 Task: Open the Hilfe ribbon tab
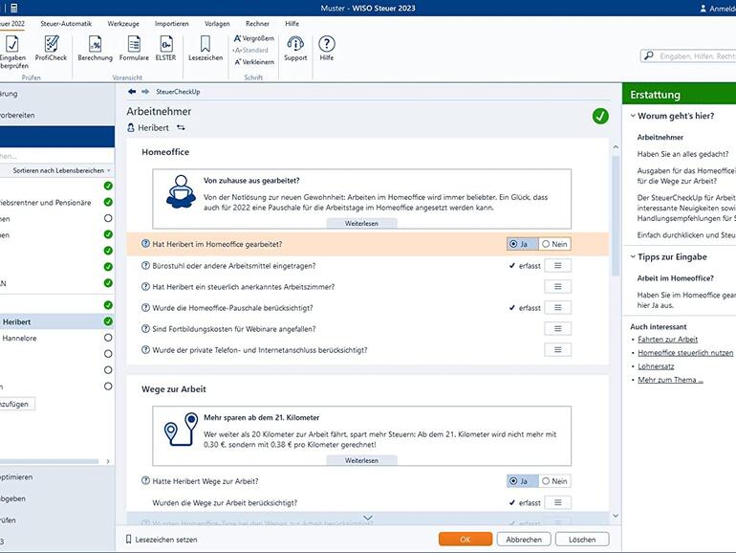[x=292, y=24]
